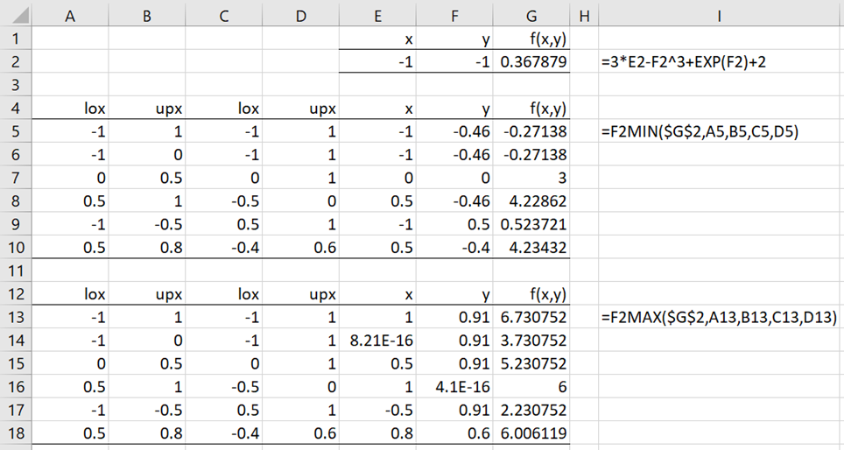Click cell with F2MAX formula text
The image size is (844, 450).
tap(719, 317)
